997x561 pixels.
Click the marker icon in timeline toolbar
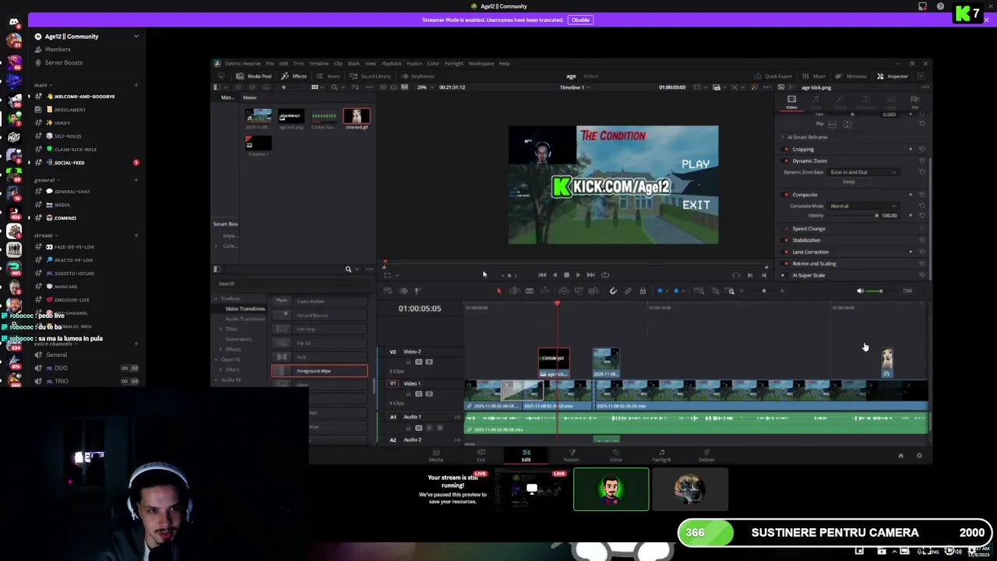(x=676, y=291)
